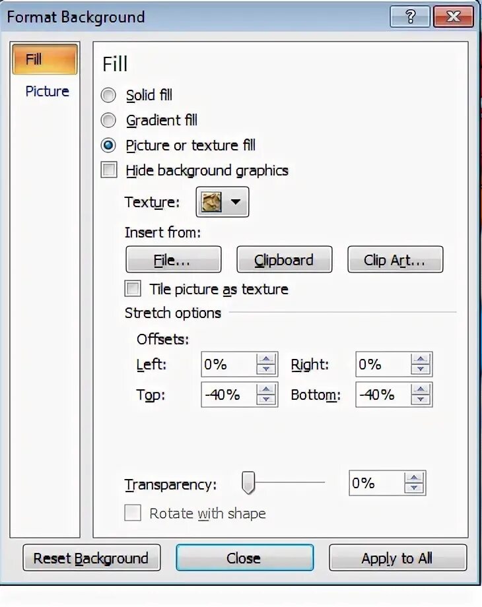Click the texture preview thumbnail
The image size is (482, 607).
point(211,202)
